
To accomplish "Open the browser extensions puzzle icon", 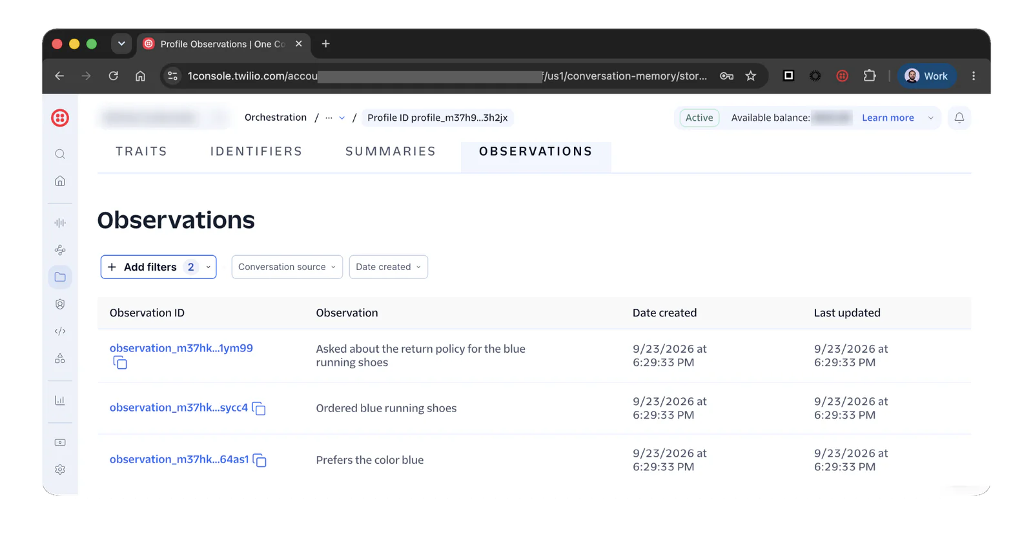I will pyautogui.click(x=870, y=76).
